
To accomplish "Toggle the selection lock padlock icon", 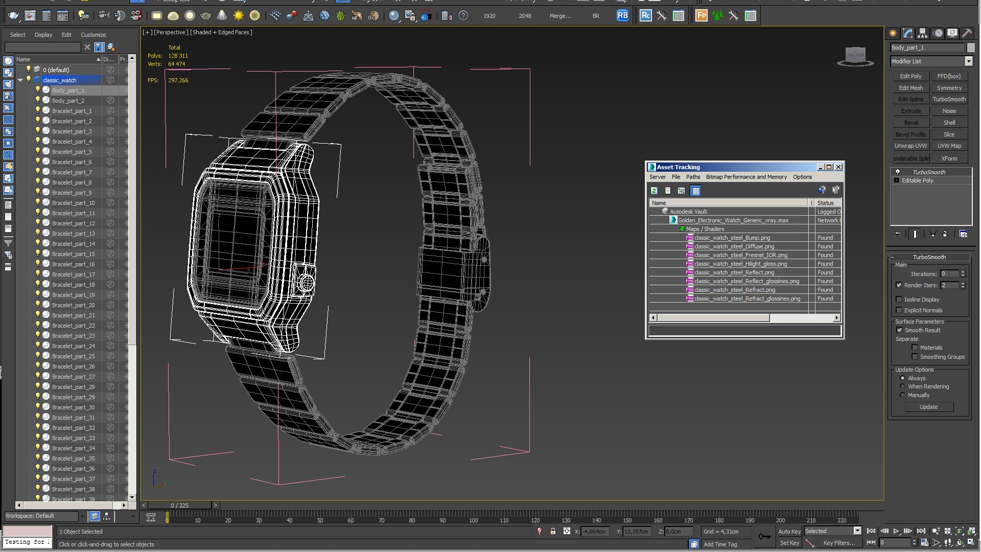I will [x=553, y=532].
